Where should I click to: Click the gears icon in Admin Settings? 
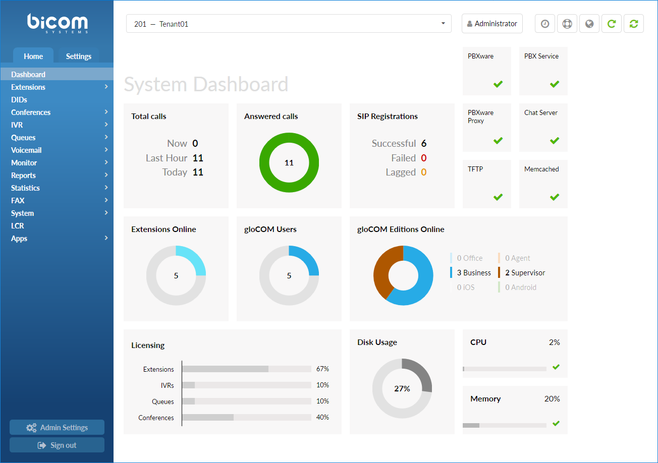point(31,428)
